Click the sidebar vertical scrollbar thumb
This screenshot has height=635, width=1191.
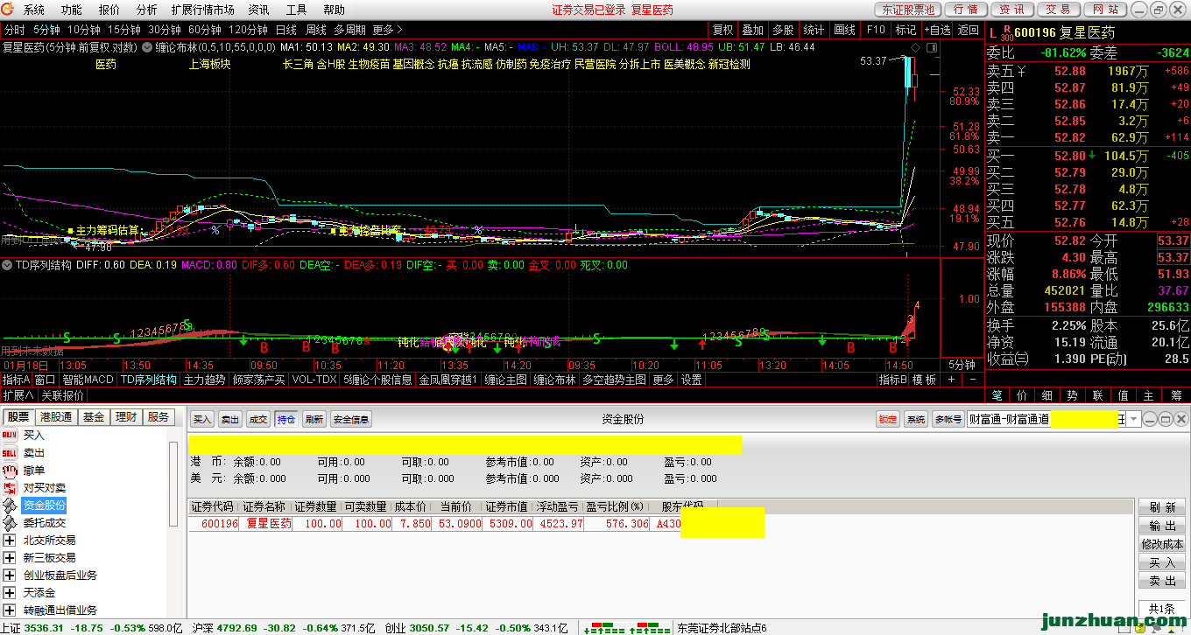[x=173, y=484]
